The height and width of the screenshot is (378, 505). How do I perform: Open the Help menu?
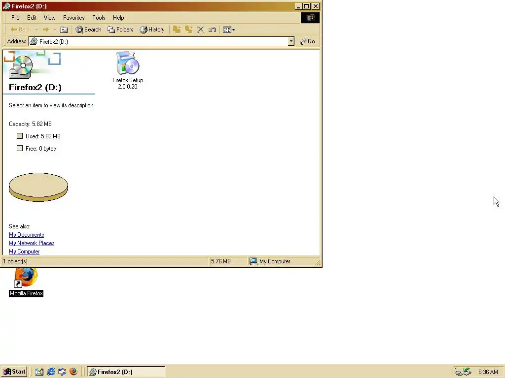click(118, 18)
